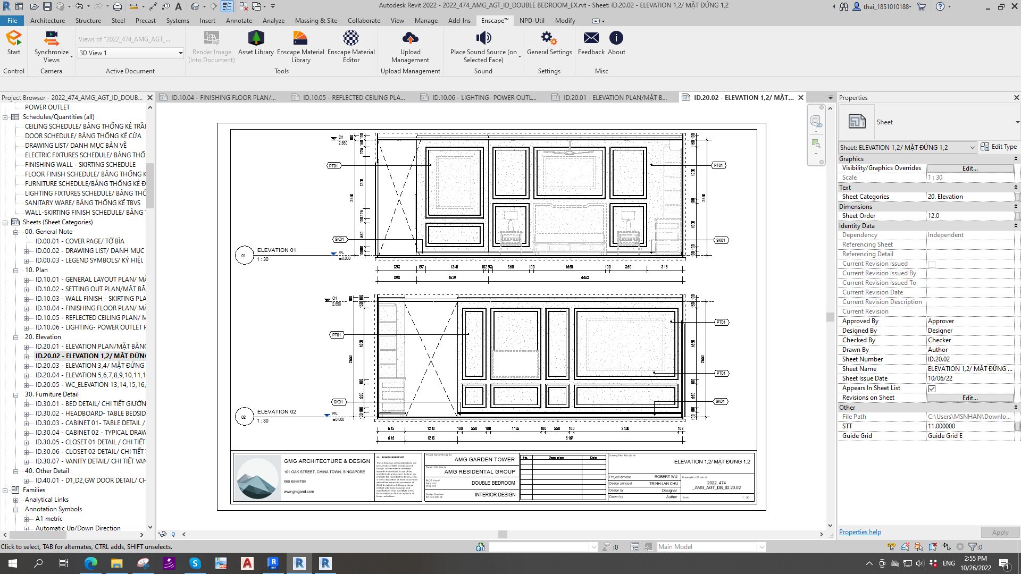The width and height of the screenshot is (1021, 574).
Task: Launch Enscape Material Editor
Action: click(351, 47)
